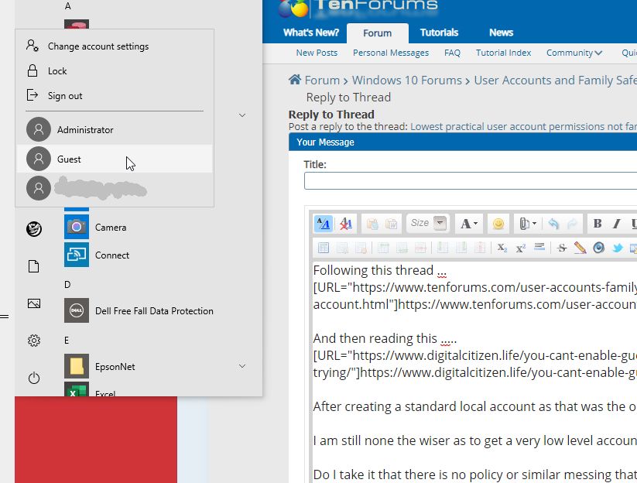Open the text color dropdown
Viewport: 637px width, 483px height.
(x=469, y=224)
